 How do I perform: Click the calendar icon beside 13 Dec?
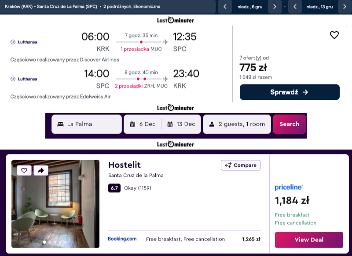click(170, 124)
